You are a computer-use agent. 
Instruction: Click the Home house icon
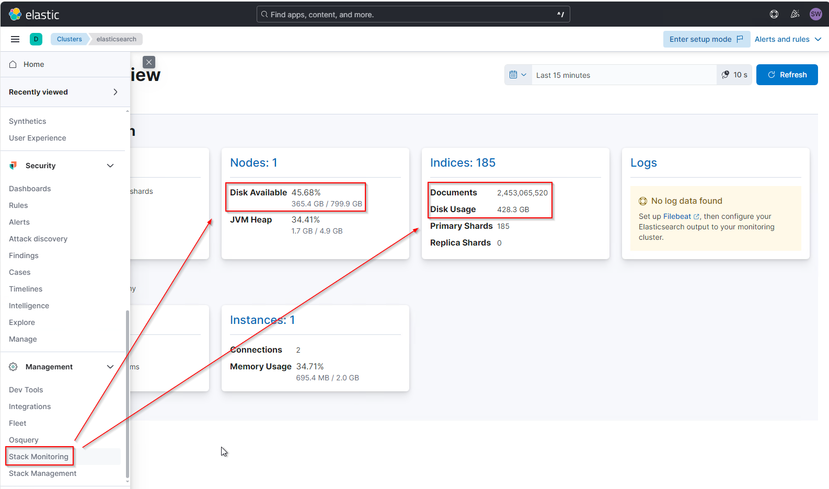point(13,64)
